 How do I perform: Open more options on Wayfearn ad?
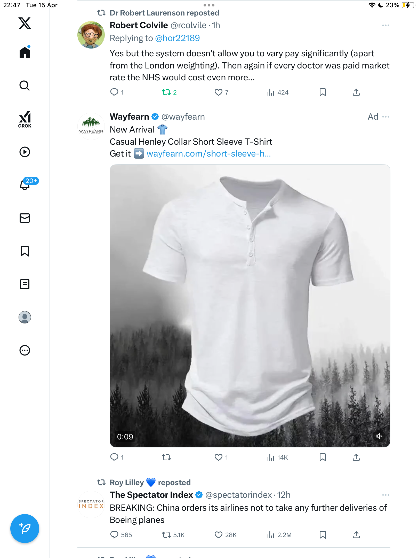(386, 117)
